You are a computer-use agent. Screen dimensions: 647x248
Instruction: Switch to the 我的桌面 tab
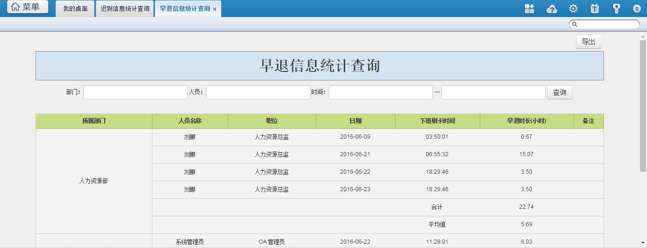[x=75, y=9]
